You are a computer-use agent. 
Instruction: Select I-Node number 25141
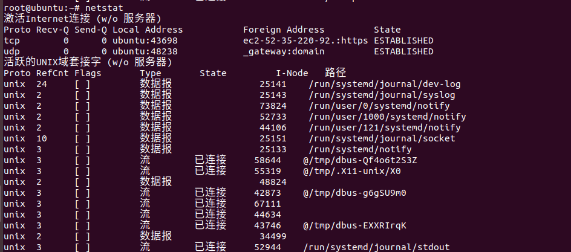273,85
